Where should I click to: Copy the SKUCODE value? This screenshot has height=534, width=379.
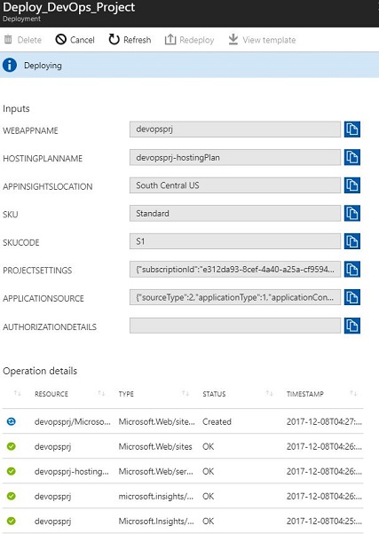coord(352,241)
